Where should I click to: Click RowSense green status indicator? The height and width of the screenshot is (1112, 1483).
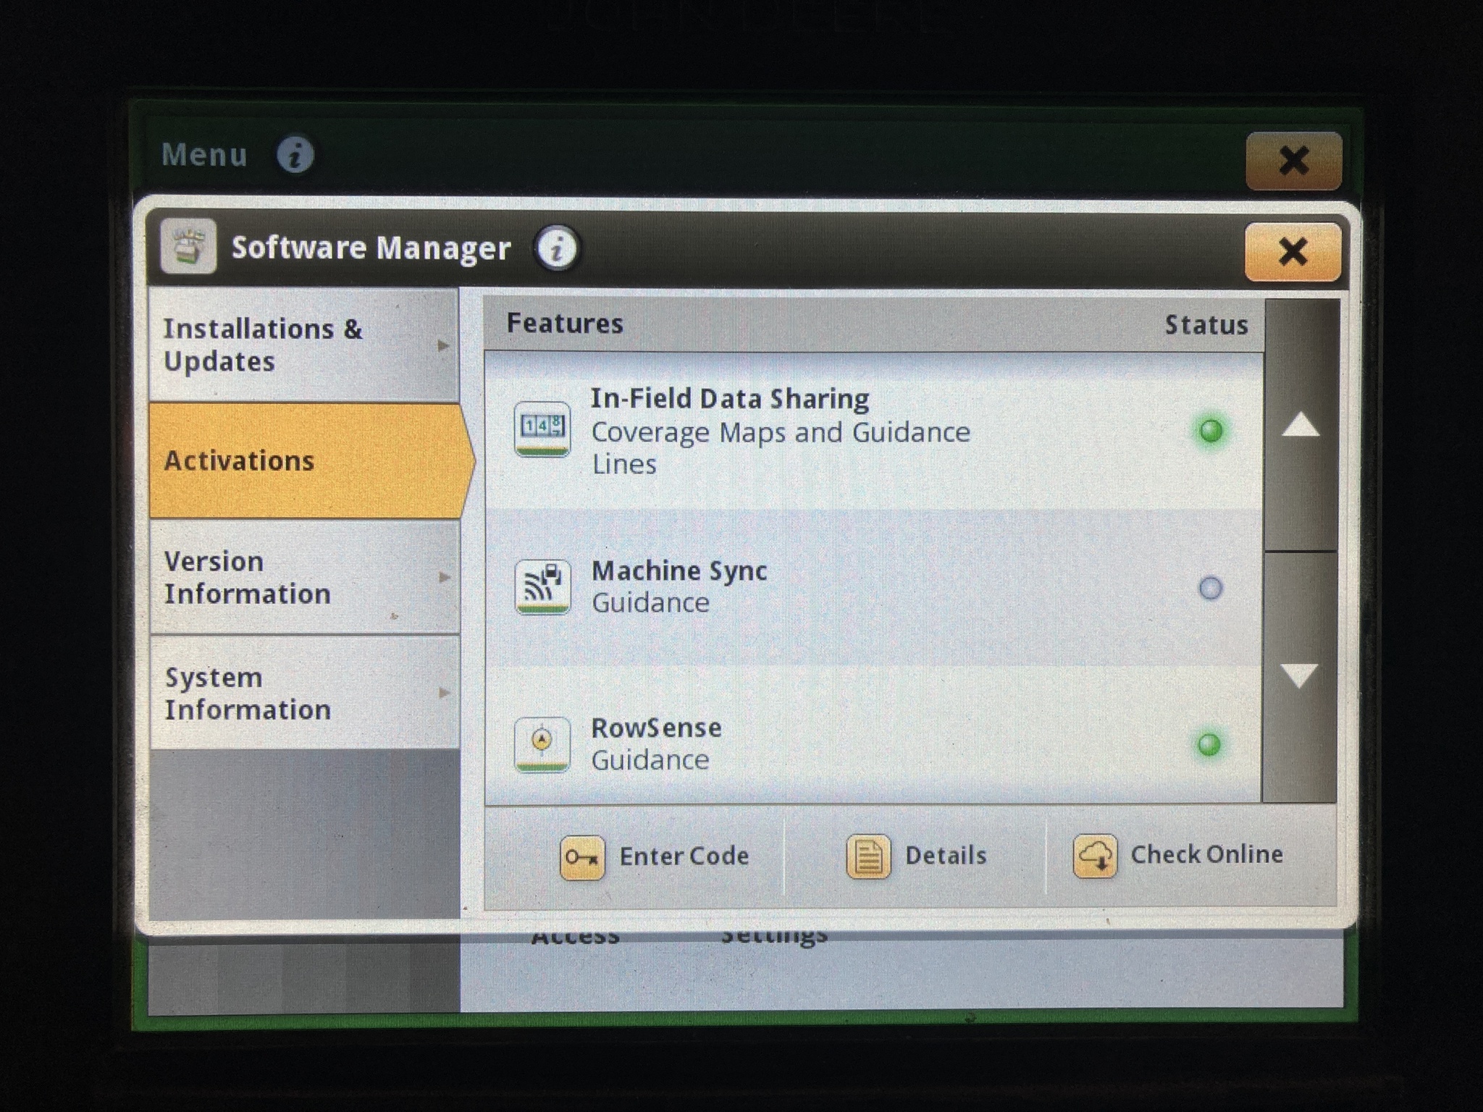[1209, 744]
